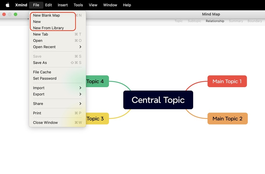Image resolution: width=265 pixels, height=174 pixels.
Task: Select the Main Topic 1 node
Action: tap(227, 81)
